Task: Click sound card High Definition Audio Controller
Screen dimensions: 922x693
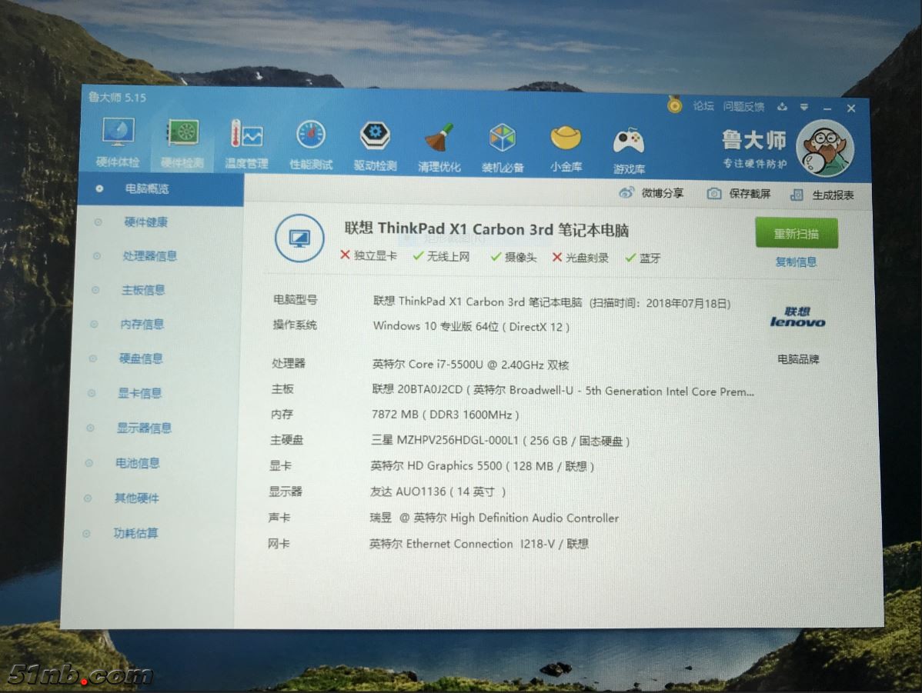Action: [x=494, y=518]
